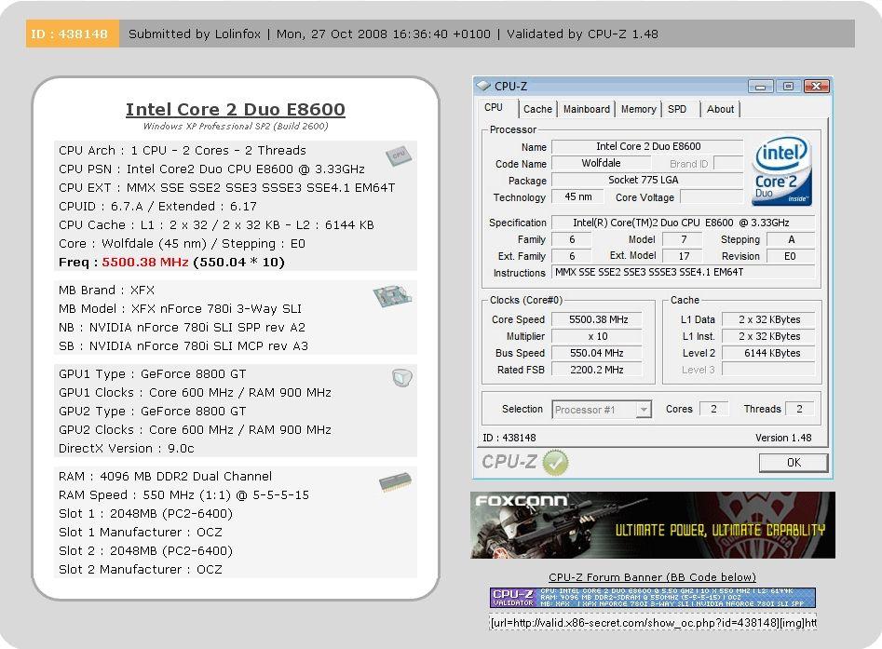Click the L1 Data value 2 x 32 KBytes
The height and width of the screenshot is (649, 882).
point(768,319)
